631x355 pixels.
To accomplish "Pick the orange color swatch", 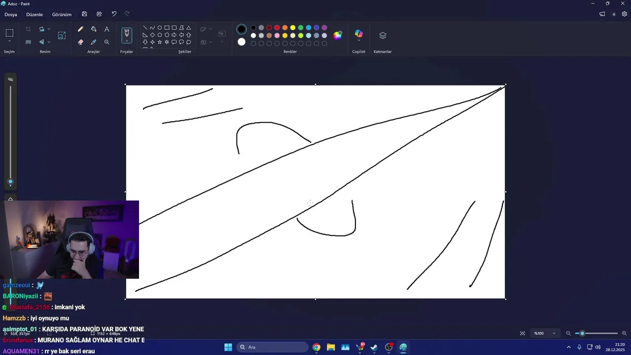I will click(x=285, y=28).
